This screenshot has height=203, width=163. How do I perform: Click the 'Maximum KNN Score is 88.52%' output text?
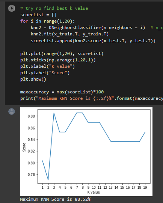coord(55,199)
